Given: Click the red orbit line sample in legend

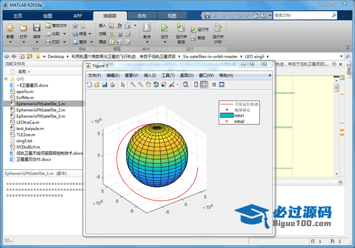Looking at the screenshot, I should [227, 104].
